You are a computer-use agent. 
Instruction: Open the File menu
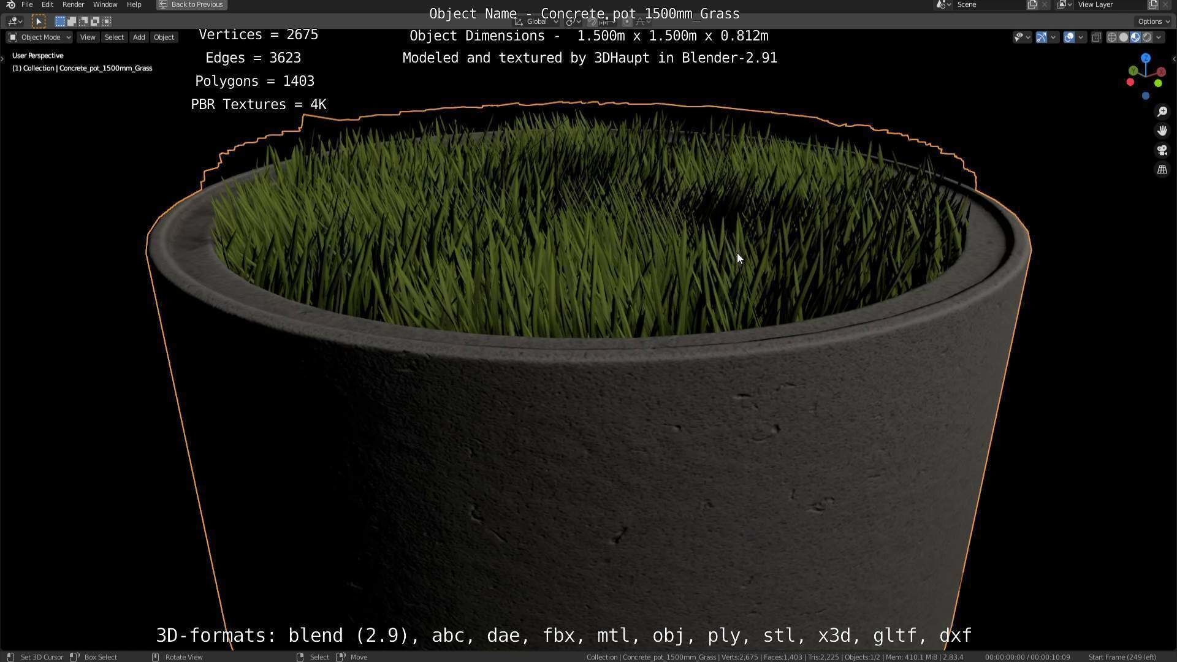point(27,5)
